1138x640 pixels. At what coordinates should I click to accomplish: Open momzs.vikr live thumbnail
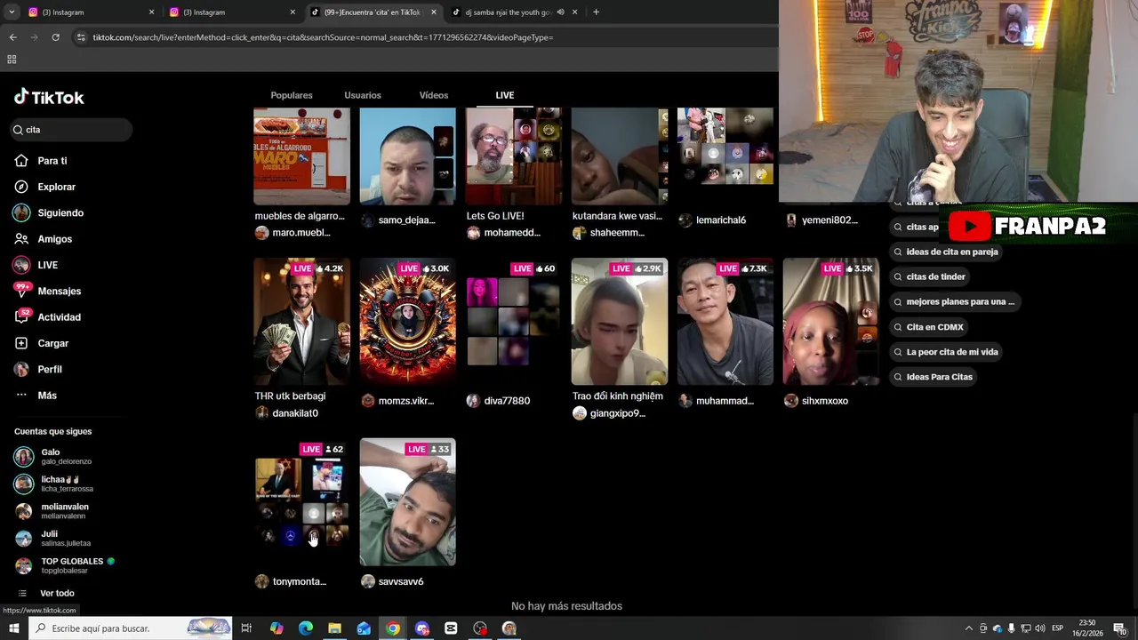click(407, 322)
